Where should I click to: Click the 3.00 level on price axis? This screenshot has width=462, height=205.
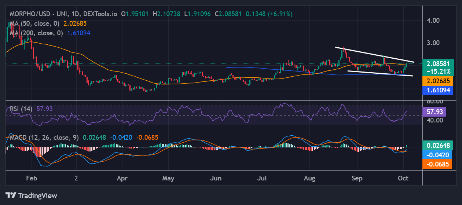[433, 43]
